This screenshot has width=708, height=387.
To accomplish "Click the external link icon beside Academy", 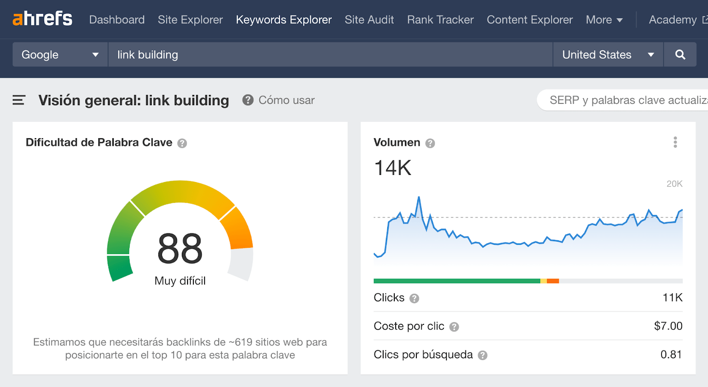I will 705,19.
